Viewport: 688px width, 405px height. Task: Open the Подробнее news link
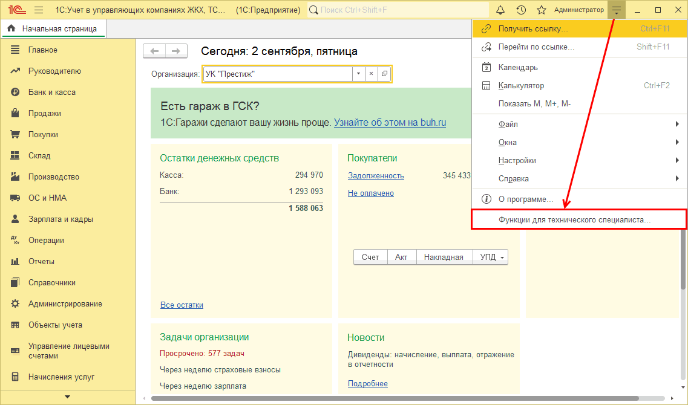[368, 383]
